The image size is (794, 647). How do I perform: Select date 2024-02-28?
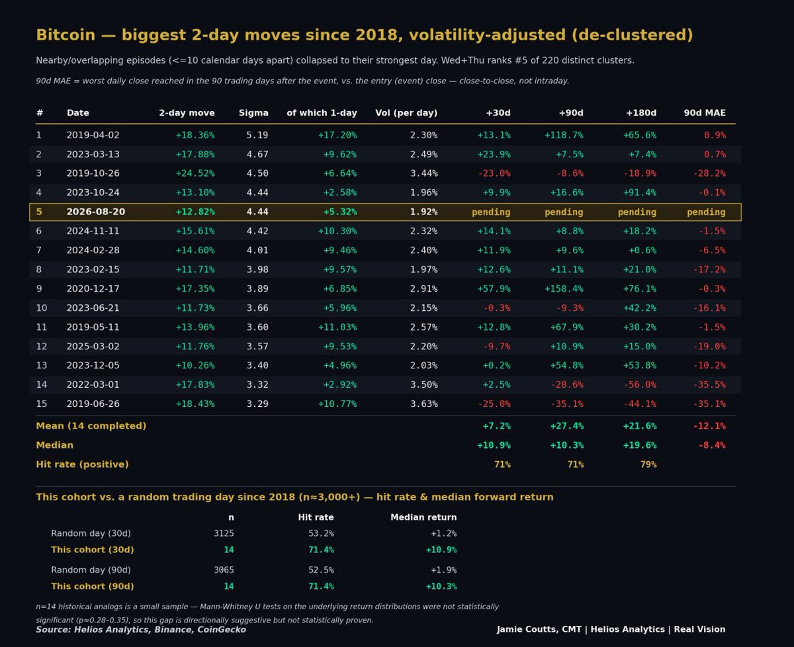[x=93, y=250]
